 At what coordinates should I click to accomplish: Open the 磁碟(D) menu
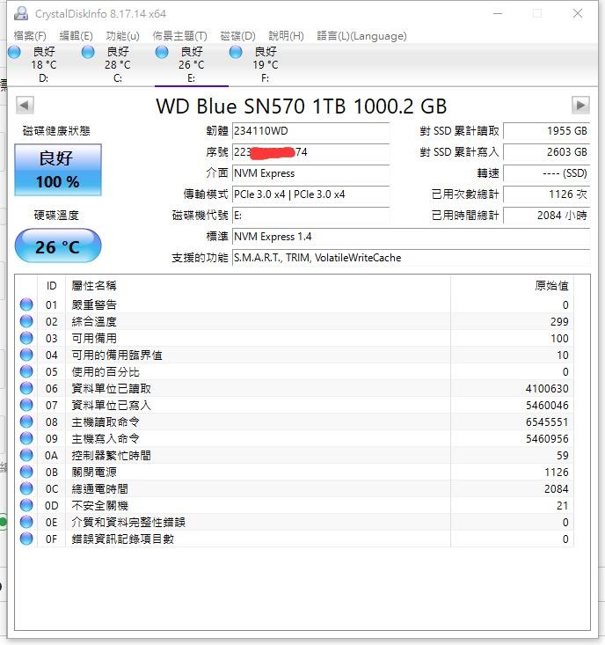click(237, 36)
